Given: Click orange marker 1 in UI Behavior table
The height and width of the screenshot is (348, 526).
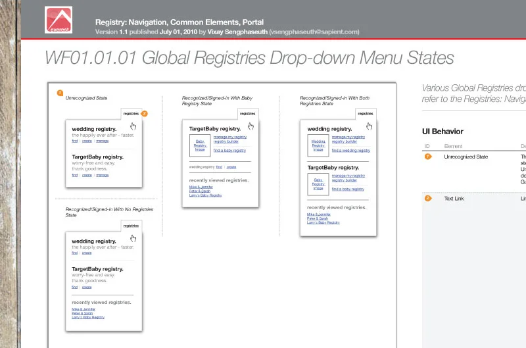Looking at the screenshot, I should 428,157.
